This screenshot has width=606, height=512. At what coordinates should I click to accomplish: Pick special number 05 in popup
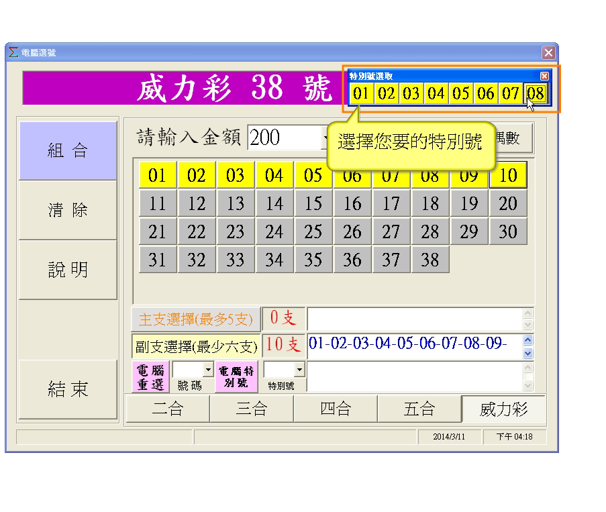click(461, 93)
